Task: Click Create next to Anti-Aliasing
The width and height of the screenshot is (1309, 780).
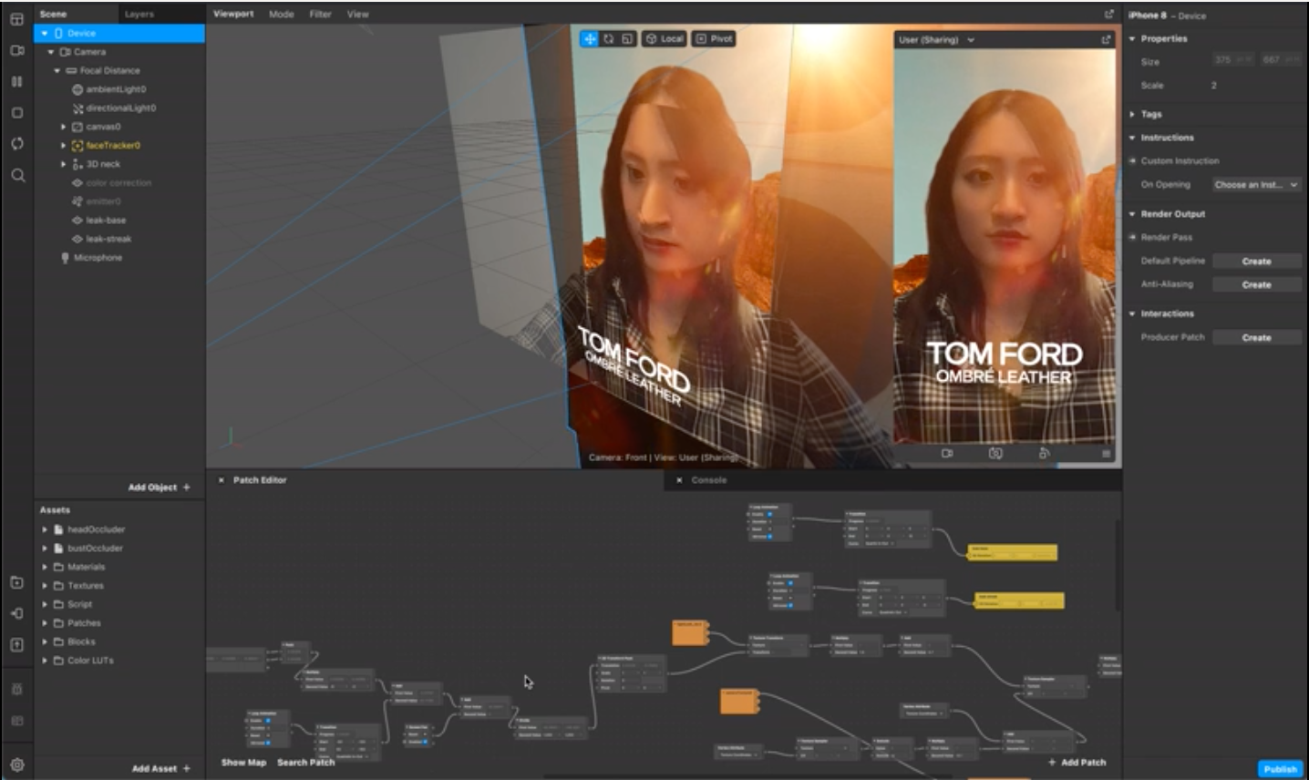Action: pos(1256,284)
